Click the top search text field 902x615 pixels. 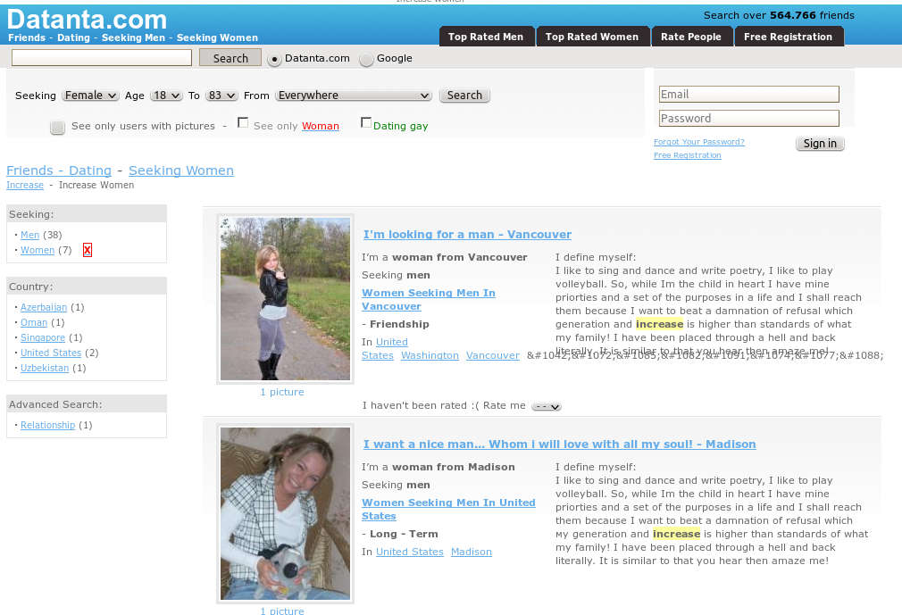pyautogui.click(x=102, y=57)
